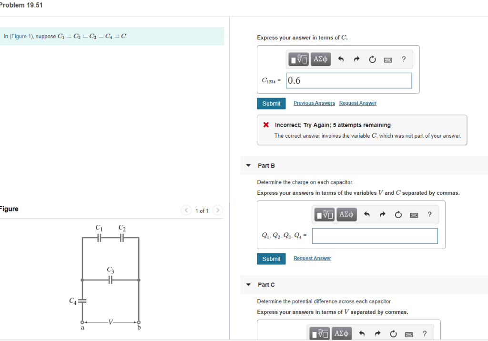Click Request Answer under Part B

coord(312,258)
